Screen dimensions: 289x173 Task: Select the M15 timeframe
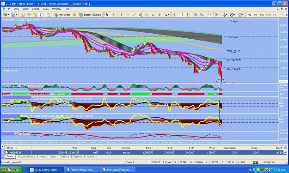pyautogui.click(x=262, y=15)
